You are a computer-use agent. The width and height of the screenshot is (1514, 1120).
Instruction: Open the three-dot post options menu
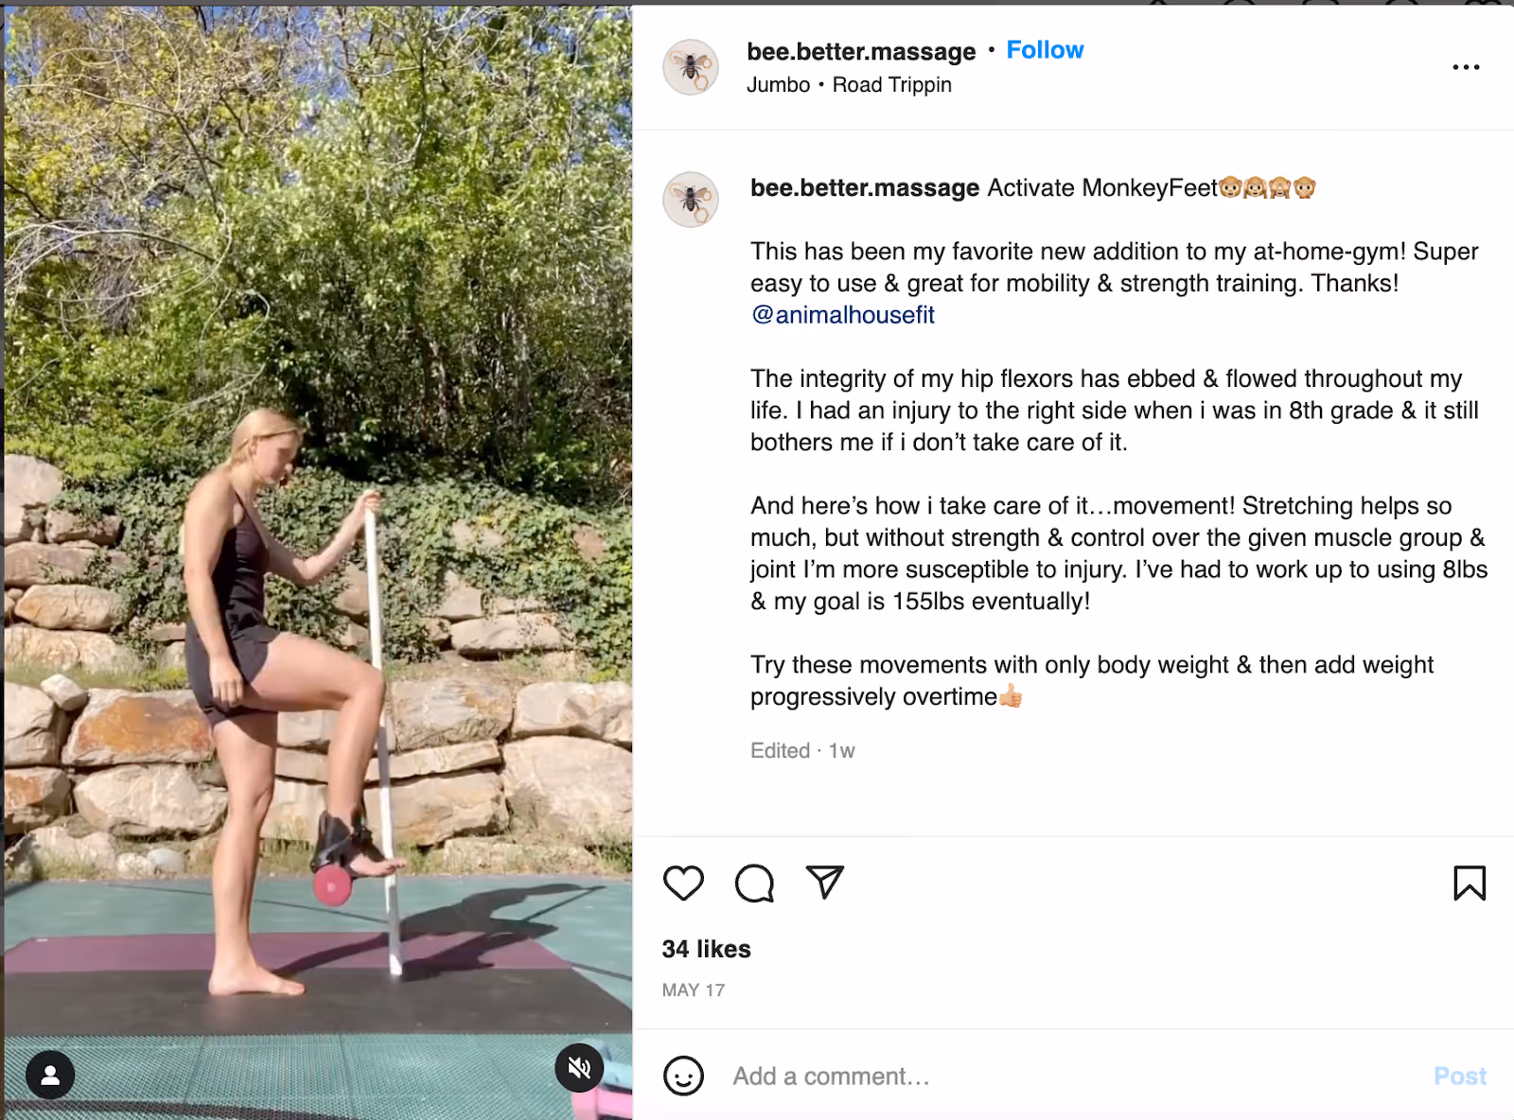point(1468,66)
